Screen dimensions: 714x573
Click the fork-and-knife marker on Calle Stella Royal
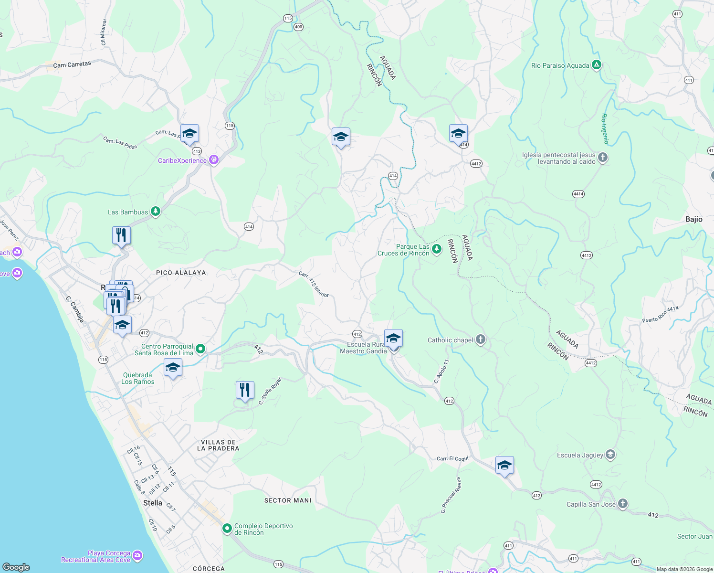click(245, 390)
